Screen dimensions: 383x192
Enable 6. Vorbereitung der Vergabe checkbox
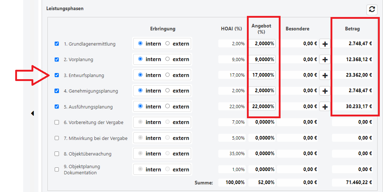pyautogui.click(x=57, y=122)
